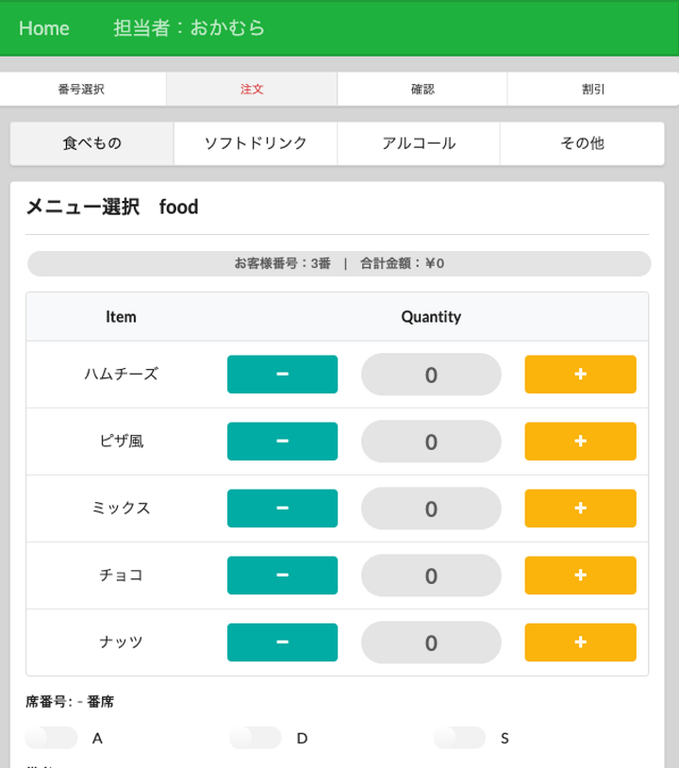Decrease ハムチーズ quantity with minus icon
This screenshot has height=768, width=679.
pos(282,375)
